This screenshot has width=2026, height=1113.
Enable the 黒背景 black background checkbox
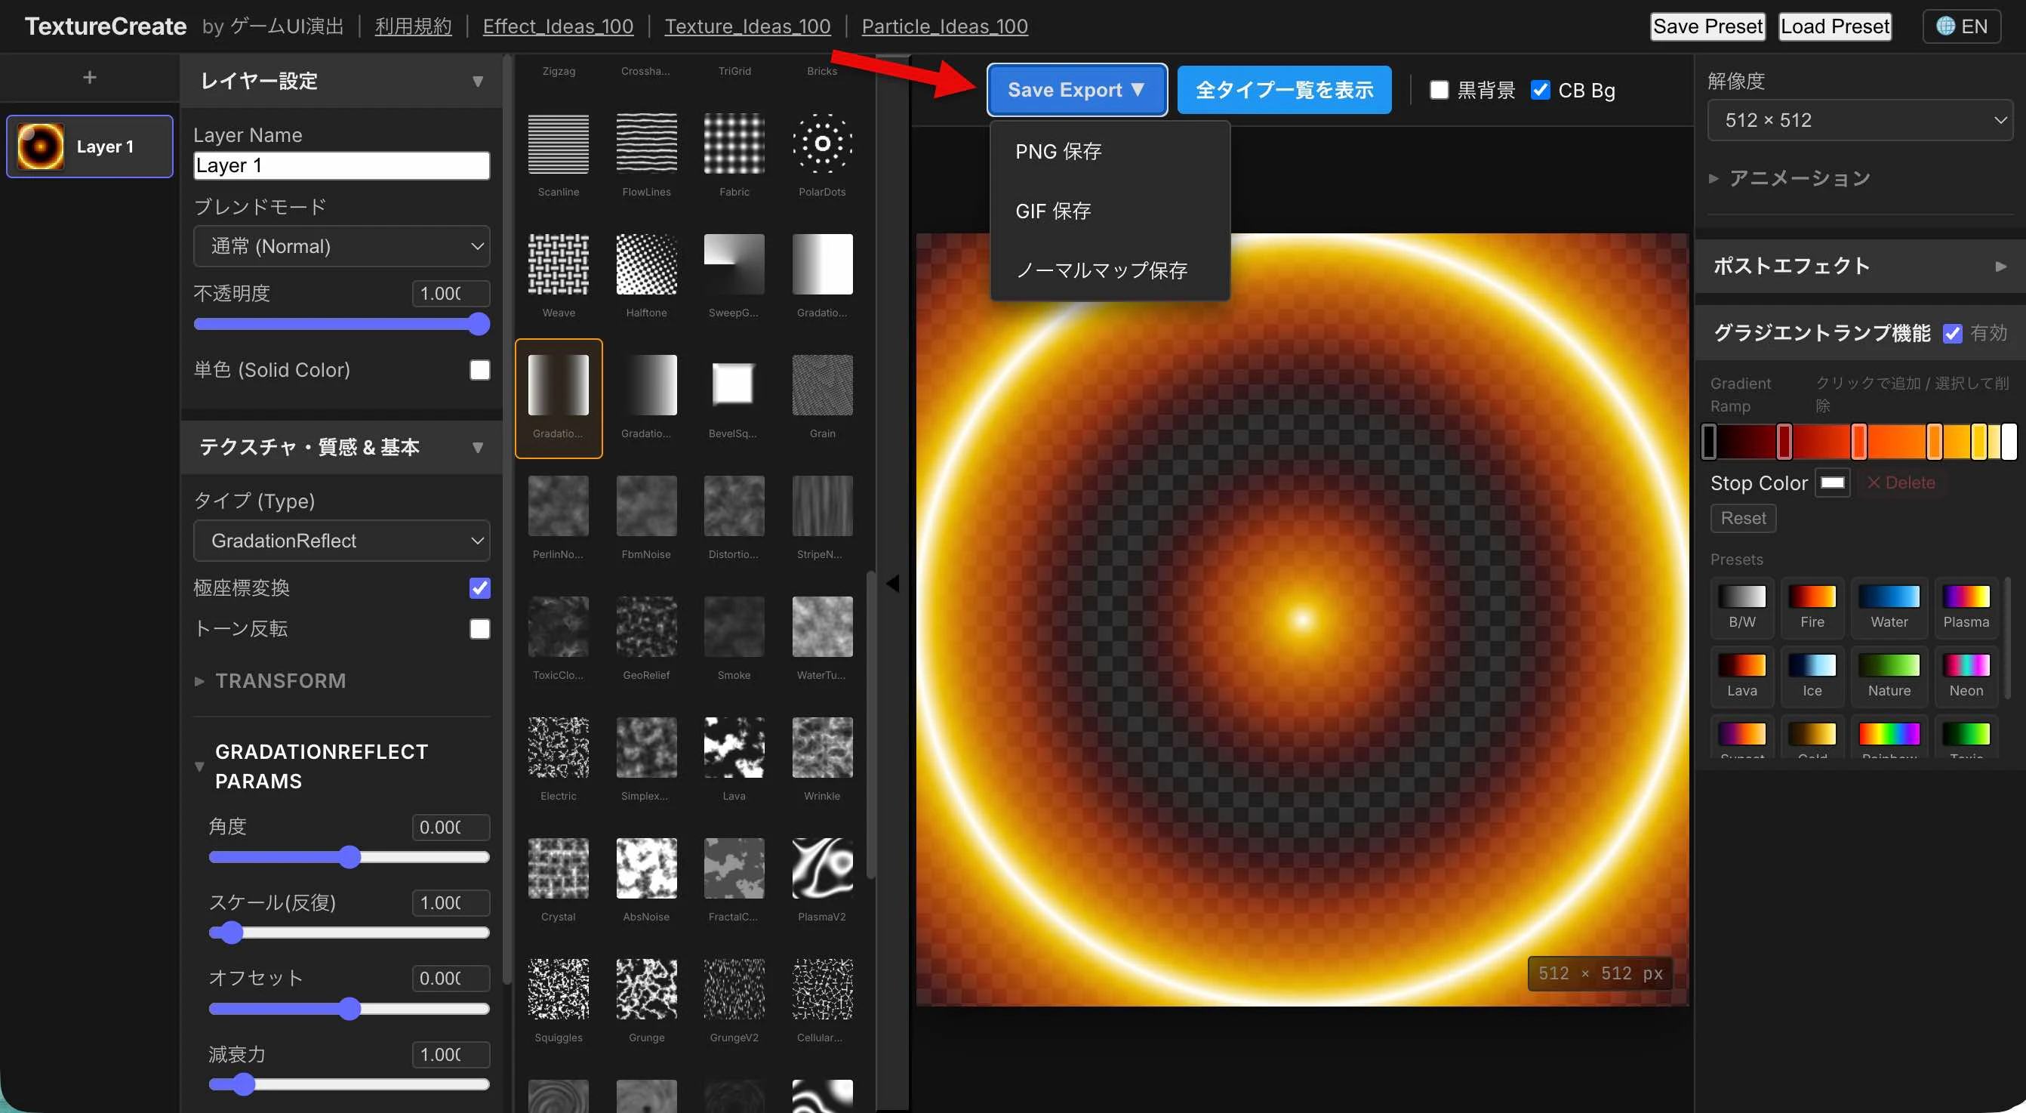point(1439,91)
